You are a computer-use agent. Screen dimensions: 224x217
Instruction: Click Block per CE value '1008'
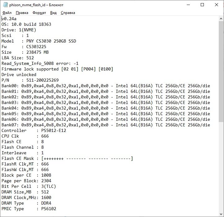coord(46,175)
